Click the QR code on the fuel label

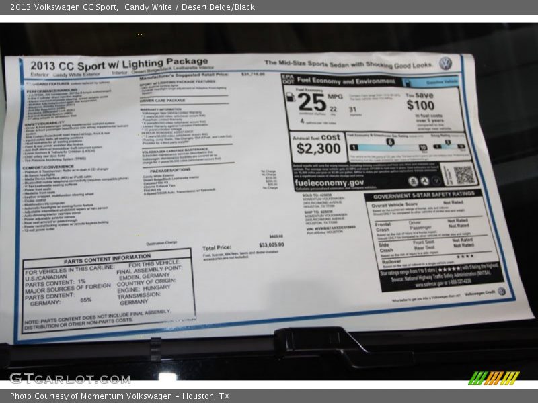click(463, 175)
